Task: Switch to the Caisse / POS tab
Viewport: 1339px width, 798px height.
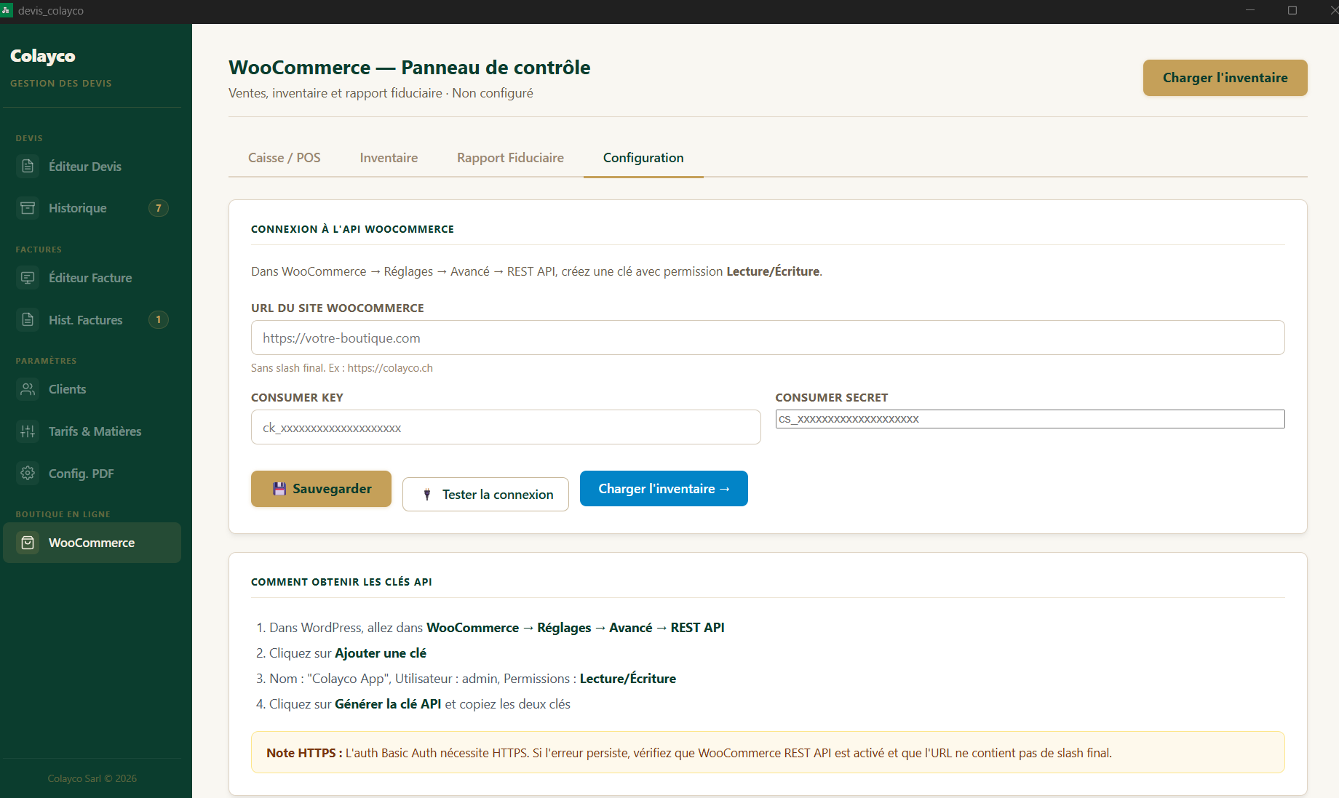Action: pos(285,158)
